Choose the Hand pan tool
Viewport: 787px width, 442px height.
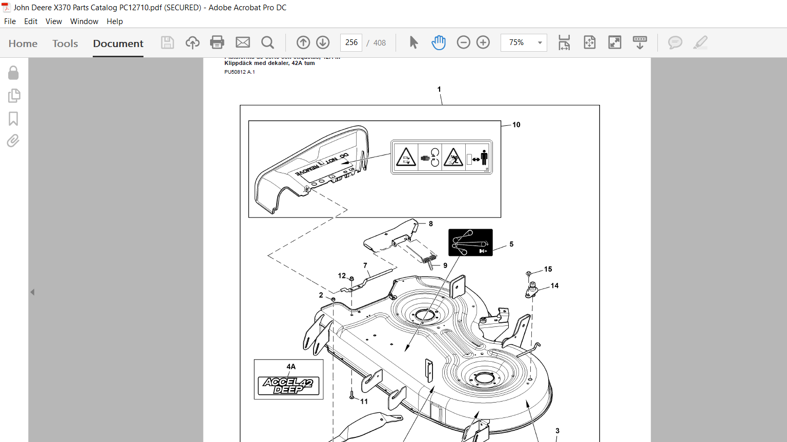(x=439, y=42)
